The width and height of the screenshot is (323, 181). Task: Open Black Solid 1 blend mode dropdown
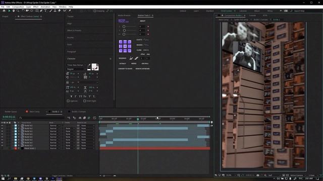click(x=55, y=148)
